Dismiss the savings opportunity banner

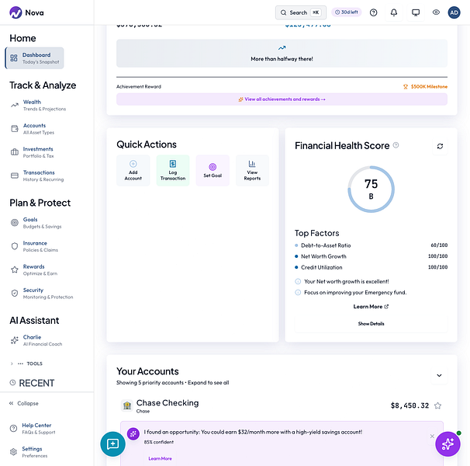pos(432,436)
